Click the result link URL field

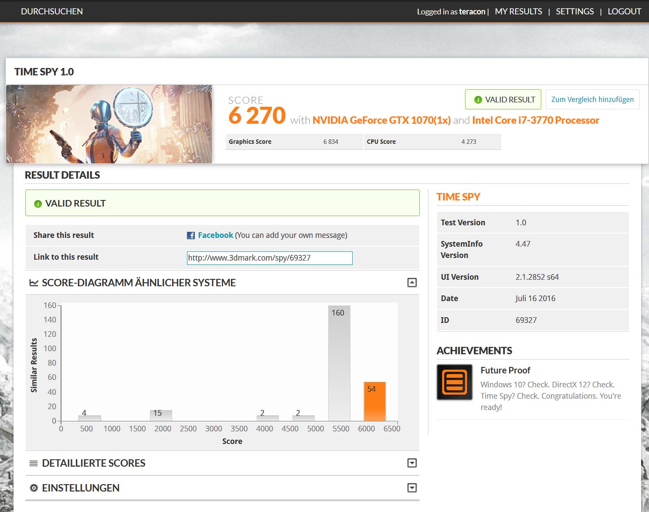269,258
